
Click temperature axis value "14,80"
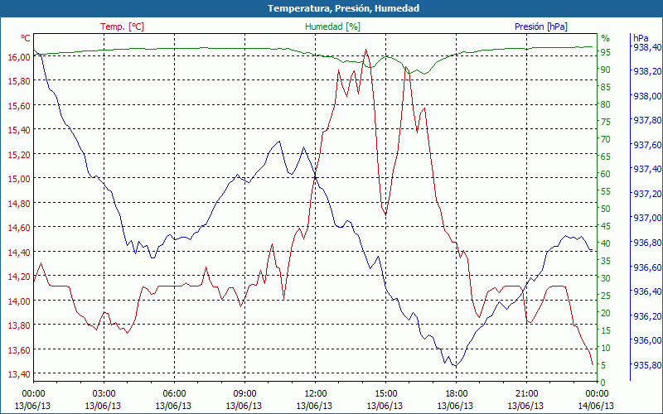pos(19,203)
